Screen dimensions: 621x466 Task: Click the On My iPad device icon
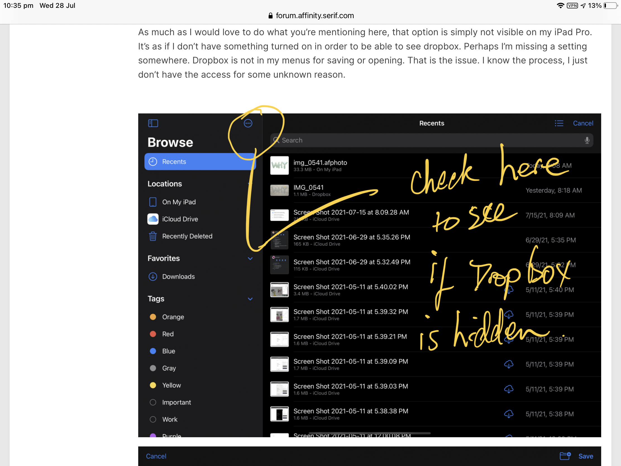tap(153, 202)
